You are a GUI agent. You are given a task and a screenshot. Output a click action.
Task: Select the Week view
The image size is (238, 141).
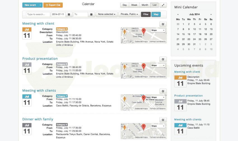pyautogui.click(x=134, y=5)
